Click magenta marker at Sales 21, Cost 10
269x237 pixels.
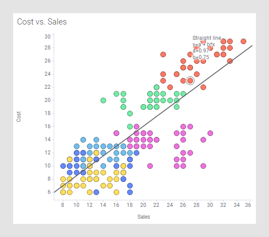click(150, 166)
